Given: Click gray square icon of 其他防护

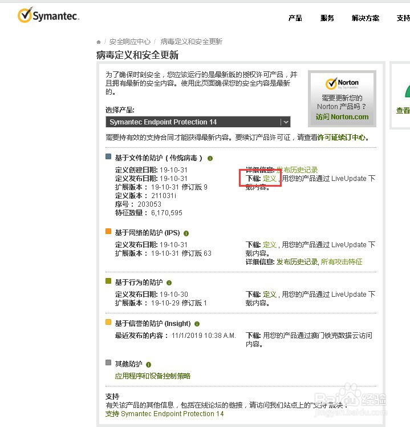Looking at the screenshot, I should coord(108,362).
